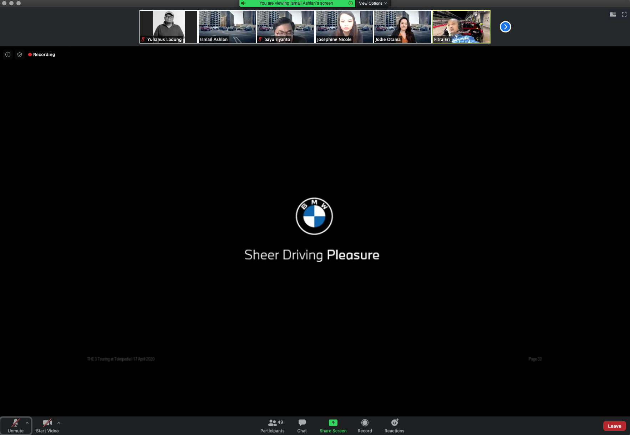Open the Chat panel

coord(302,426)
